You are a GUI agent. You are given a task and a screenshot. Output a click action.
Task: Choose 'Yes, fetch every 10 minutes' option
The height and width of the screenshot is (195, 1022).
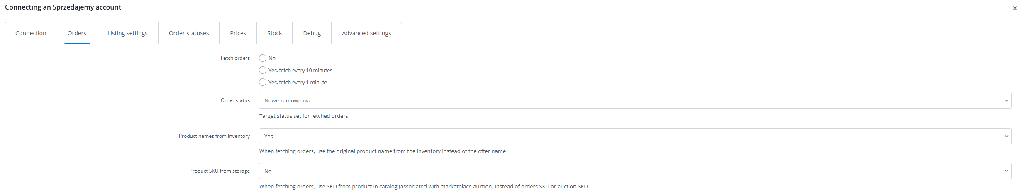263,70
